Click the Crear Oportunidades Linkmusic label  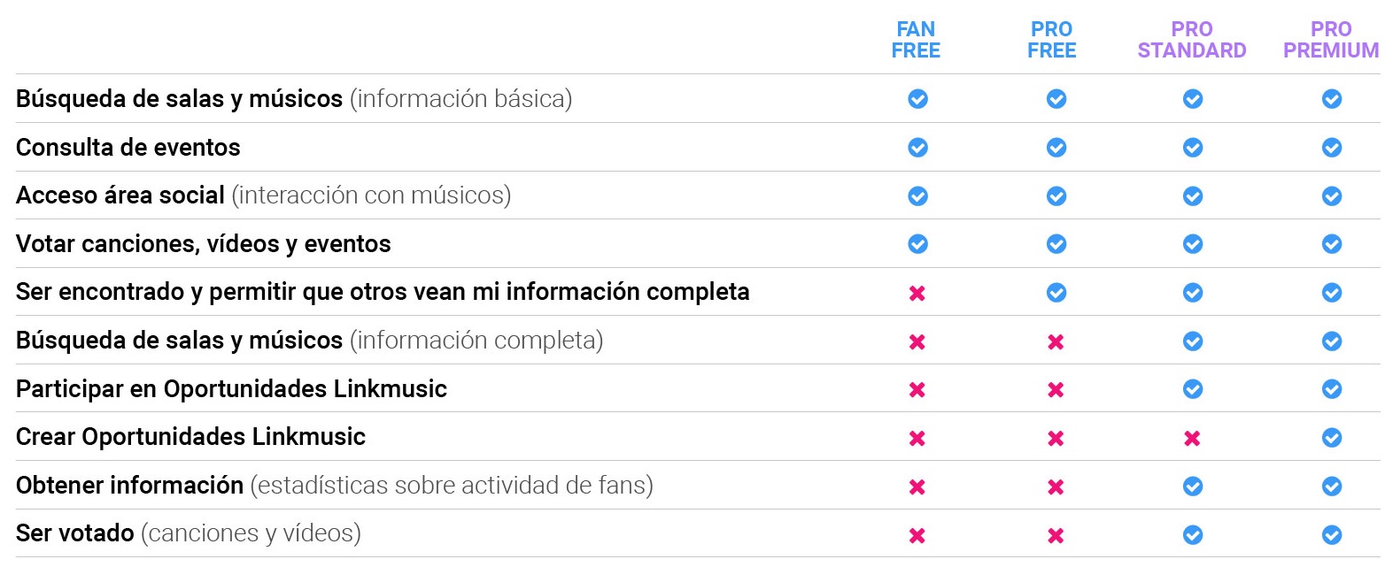(x=190, y=437)
